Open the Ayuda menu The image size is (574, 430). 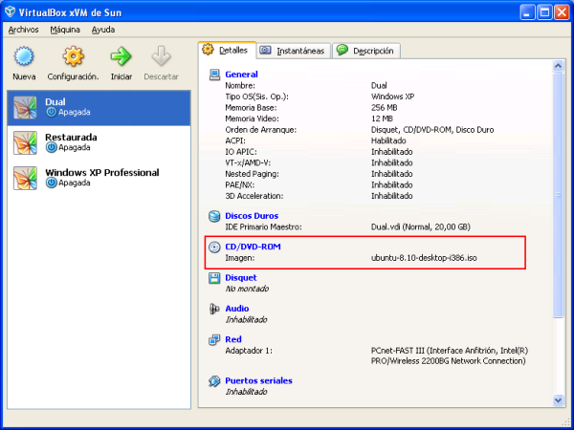(102, 30)
